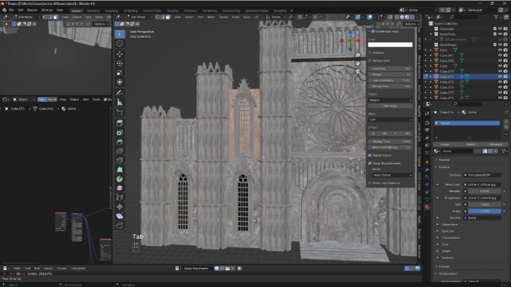The image size is (511, 287).
Task: Select the Scale tool
Action: [120, 72]
